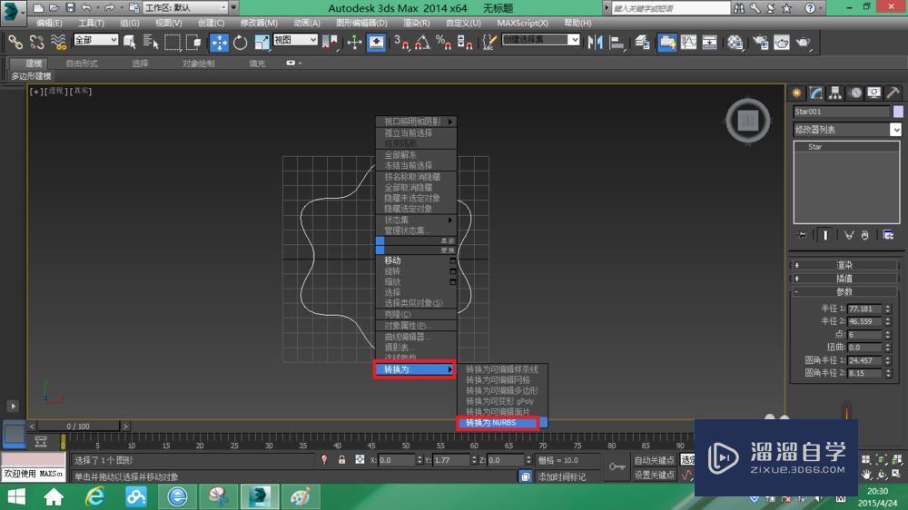
Task: Open Render Setup dialog
Action: [x=760, y=43]
